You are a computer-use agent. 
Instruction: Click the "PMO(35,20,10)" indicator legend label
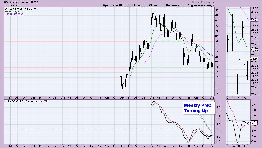tap(18, 101)
